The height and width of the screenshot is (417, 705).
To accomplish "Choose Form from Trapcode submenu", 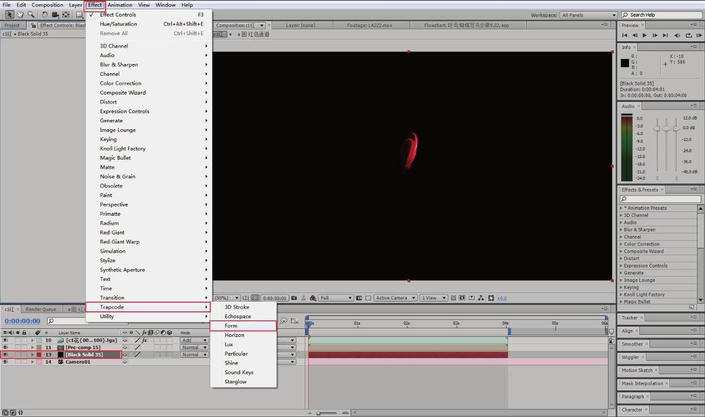I will 243,326.
